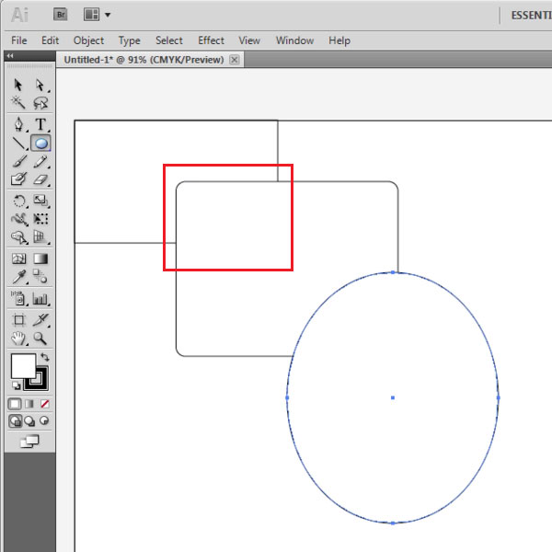Open the Arrange Documents dropdown

[x=98, y=15]
